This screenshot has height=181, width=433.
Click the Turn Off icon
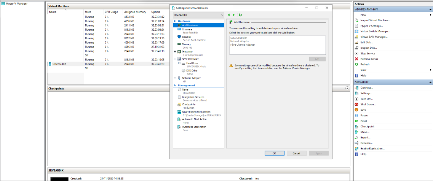point(356,99)
